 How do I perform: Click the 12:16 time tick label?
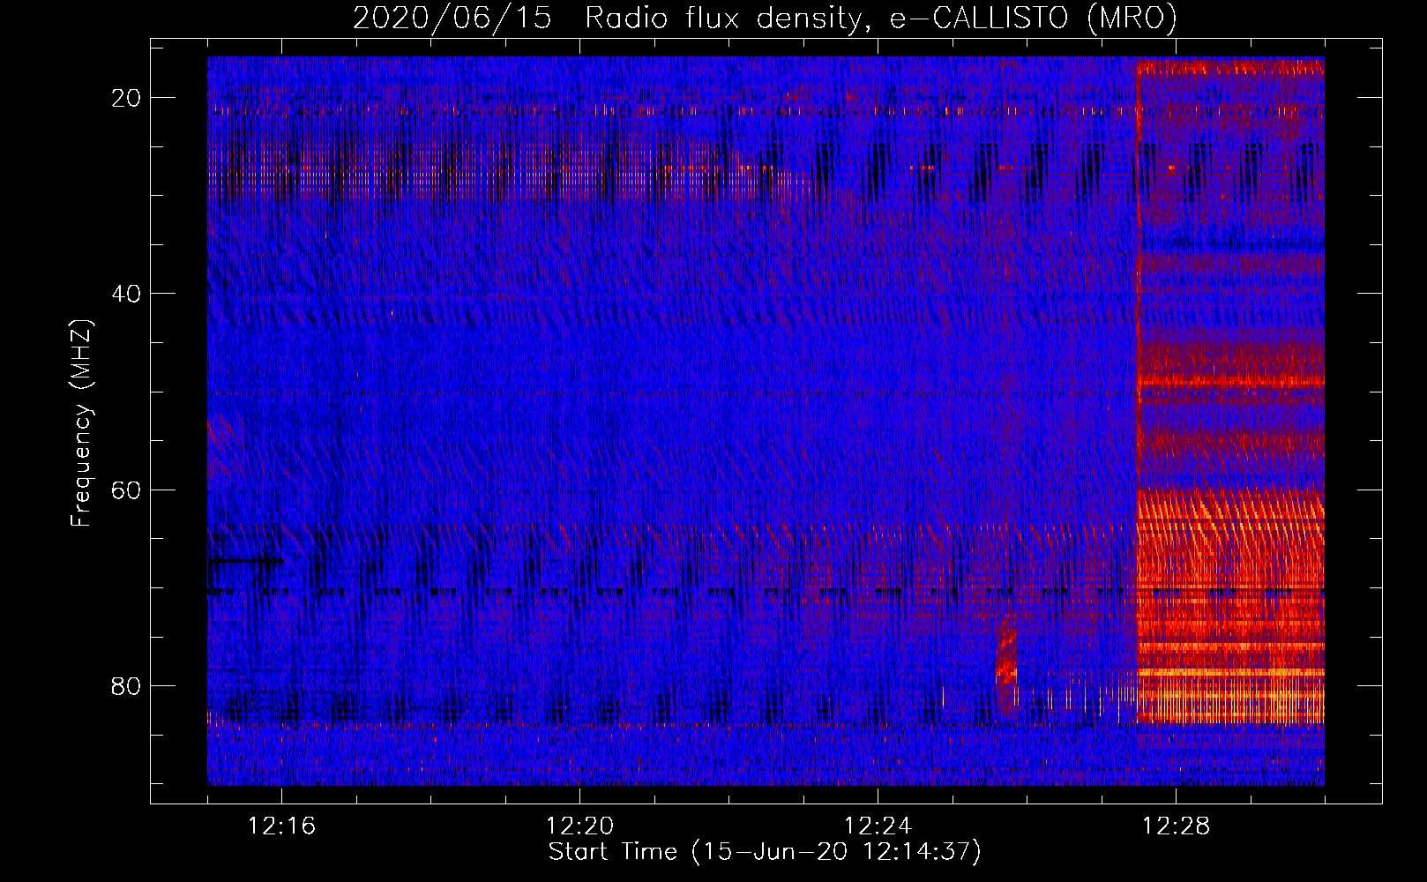click(282, 826)
